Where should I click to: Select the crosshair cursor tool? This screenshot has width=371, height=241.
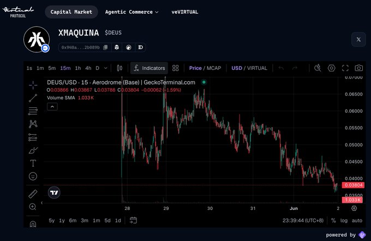(33, 85)
